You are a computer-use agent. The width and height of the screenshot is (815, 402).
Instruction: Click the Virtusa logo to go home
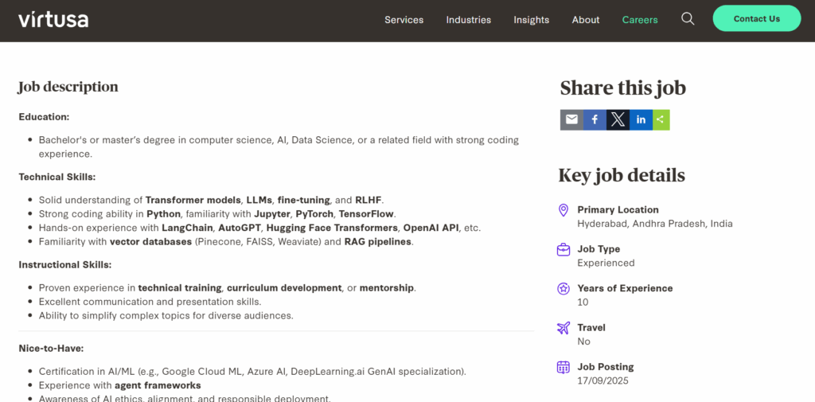coord(53,19)
